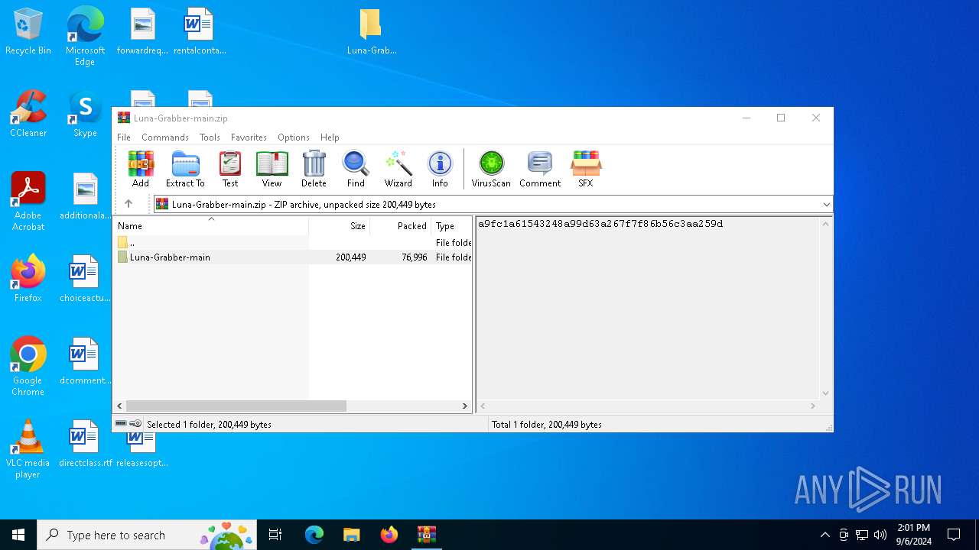Click the SFX toolbar icon
This screenshot has height=550, width=979.
pos(586,169)
